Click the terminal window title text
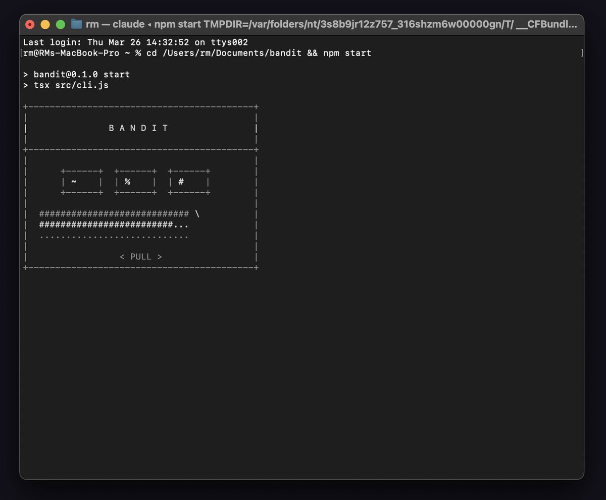The height and width of the screenshot is (500, 606). (331, 24)
